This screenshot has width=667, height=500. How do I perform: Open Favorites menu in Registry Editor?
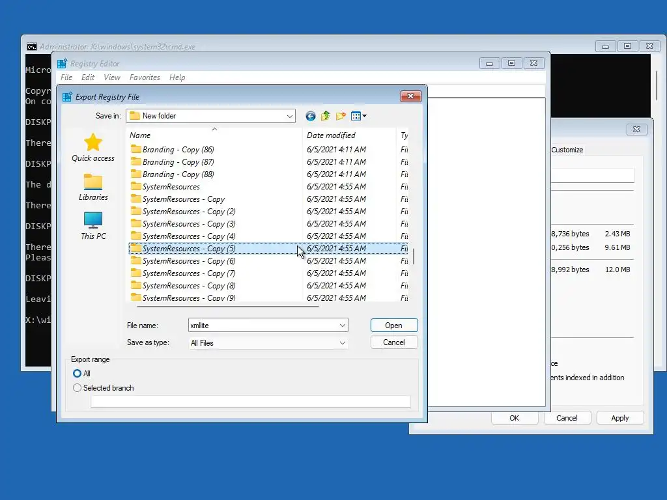point(145,77)
